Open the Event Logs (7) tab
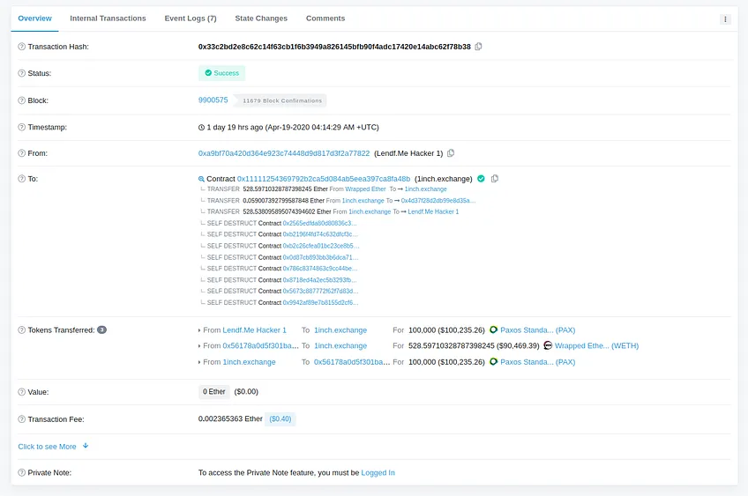The image size is (748, 496). pyautogui.click(x=191, y=19)
